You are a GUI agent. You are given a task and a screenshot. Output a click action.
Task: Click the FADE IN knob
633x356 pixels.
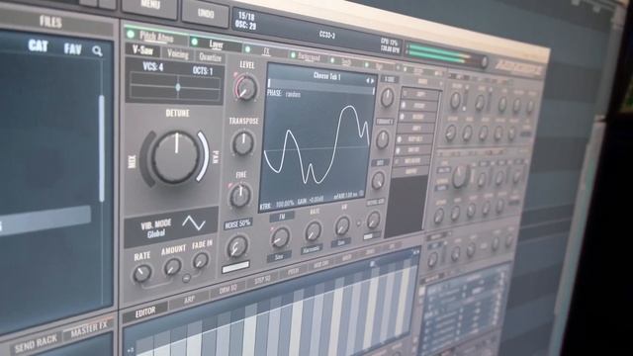201,261
